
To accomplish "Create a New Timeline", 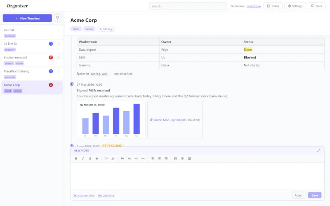I will point(27,18).
